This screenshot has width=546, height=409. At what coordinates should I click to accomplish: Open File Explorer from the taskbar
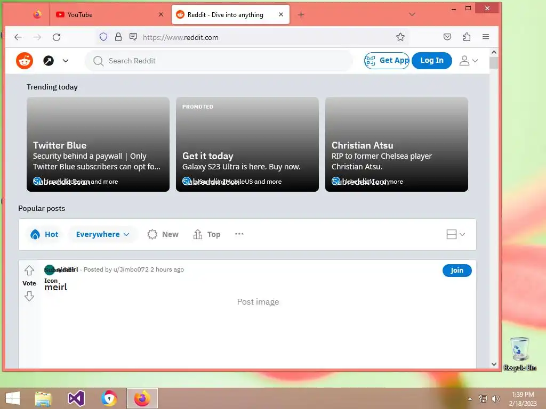point(43,398)
